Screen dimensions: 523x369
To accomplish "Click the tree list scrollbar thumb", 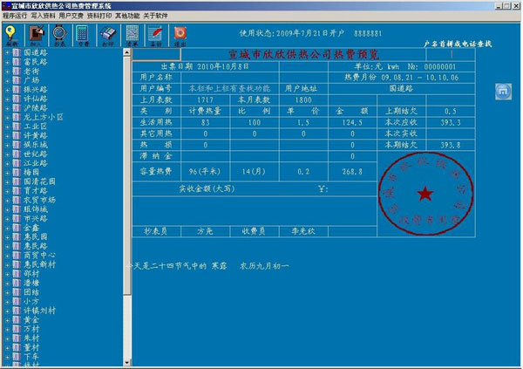I will point(126,175).
